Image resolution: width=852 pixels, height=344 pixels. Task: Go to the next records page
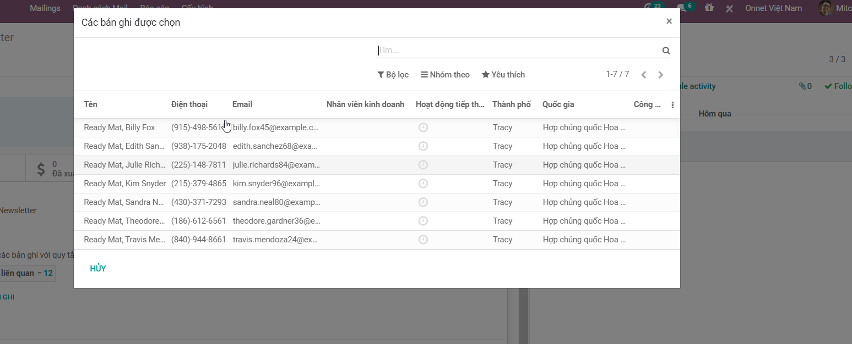(660, 75)
